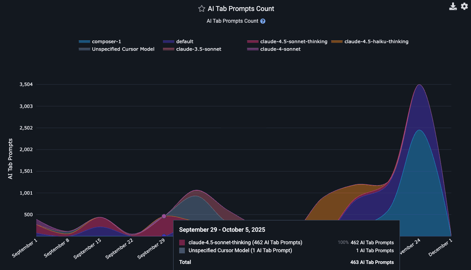Click the blue help question mark icon
The width and height of the screenshot is (471, 270).
[263, 21]
